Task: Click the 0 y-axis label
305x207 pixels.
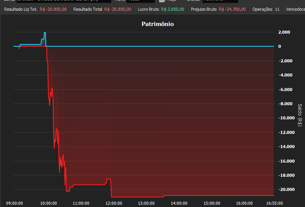Action: point(279,46)
